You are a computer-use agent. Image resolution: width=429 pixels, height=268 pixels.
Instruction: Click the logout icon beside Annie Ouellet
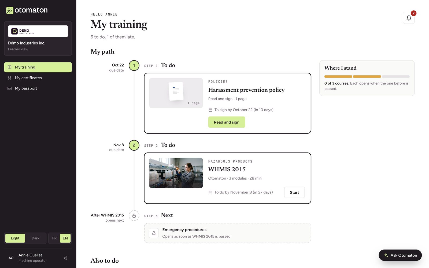tap(65, 258)
